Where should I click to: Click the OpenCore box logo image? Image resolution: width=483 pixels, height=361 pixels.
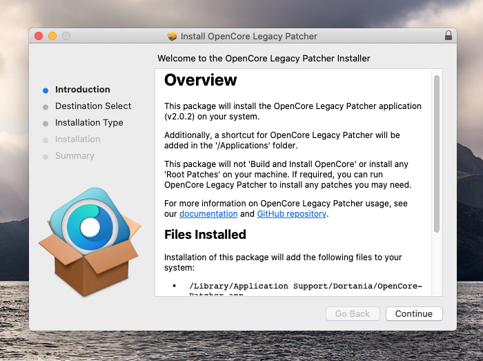point(90,242)
